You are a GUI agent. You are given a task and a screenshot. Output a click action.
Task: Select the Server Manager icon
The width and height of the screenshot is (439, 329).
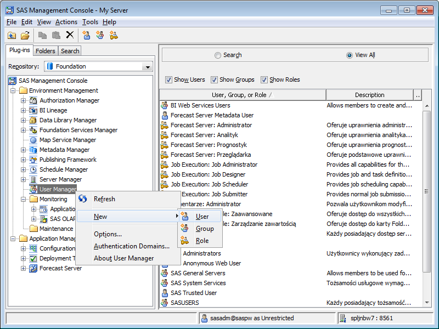(33, 179)
